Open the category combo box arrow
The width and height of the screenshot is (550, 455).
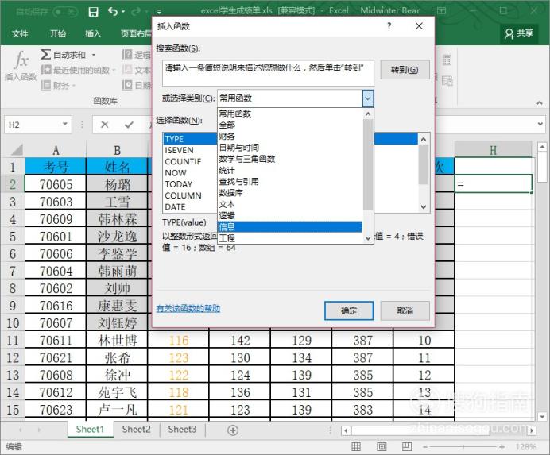click(x=368, y=98)
